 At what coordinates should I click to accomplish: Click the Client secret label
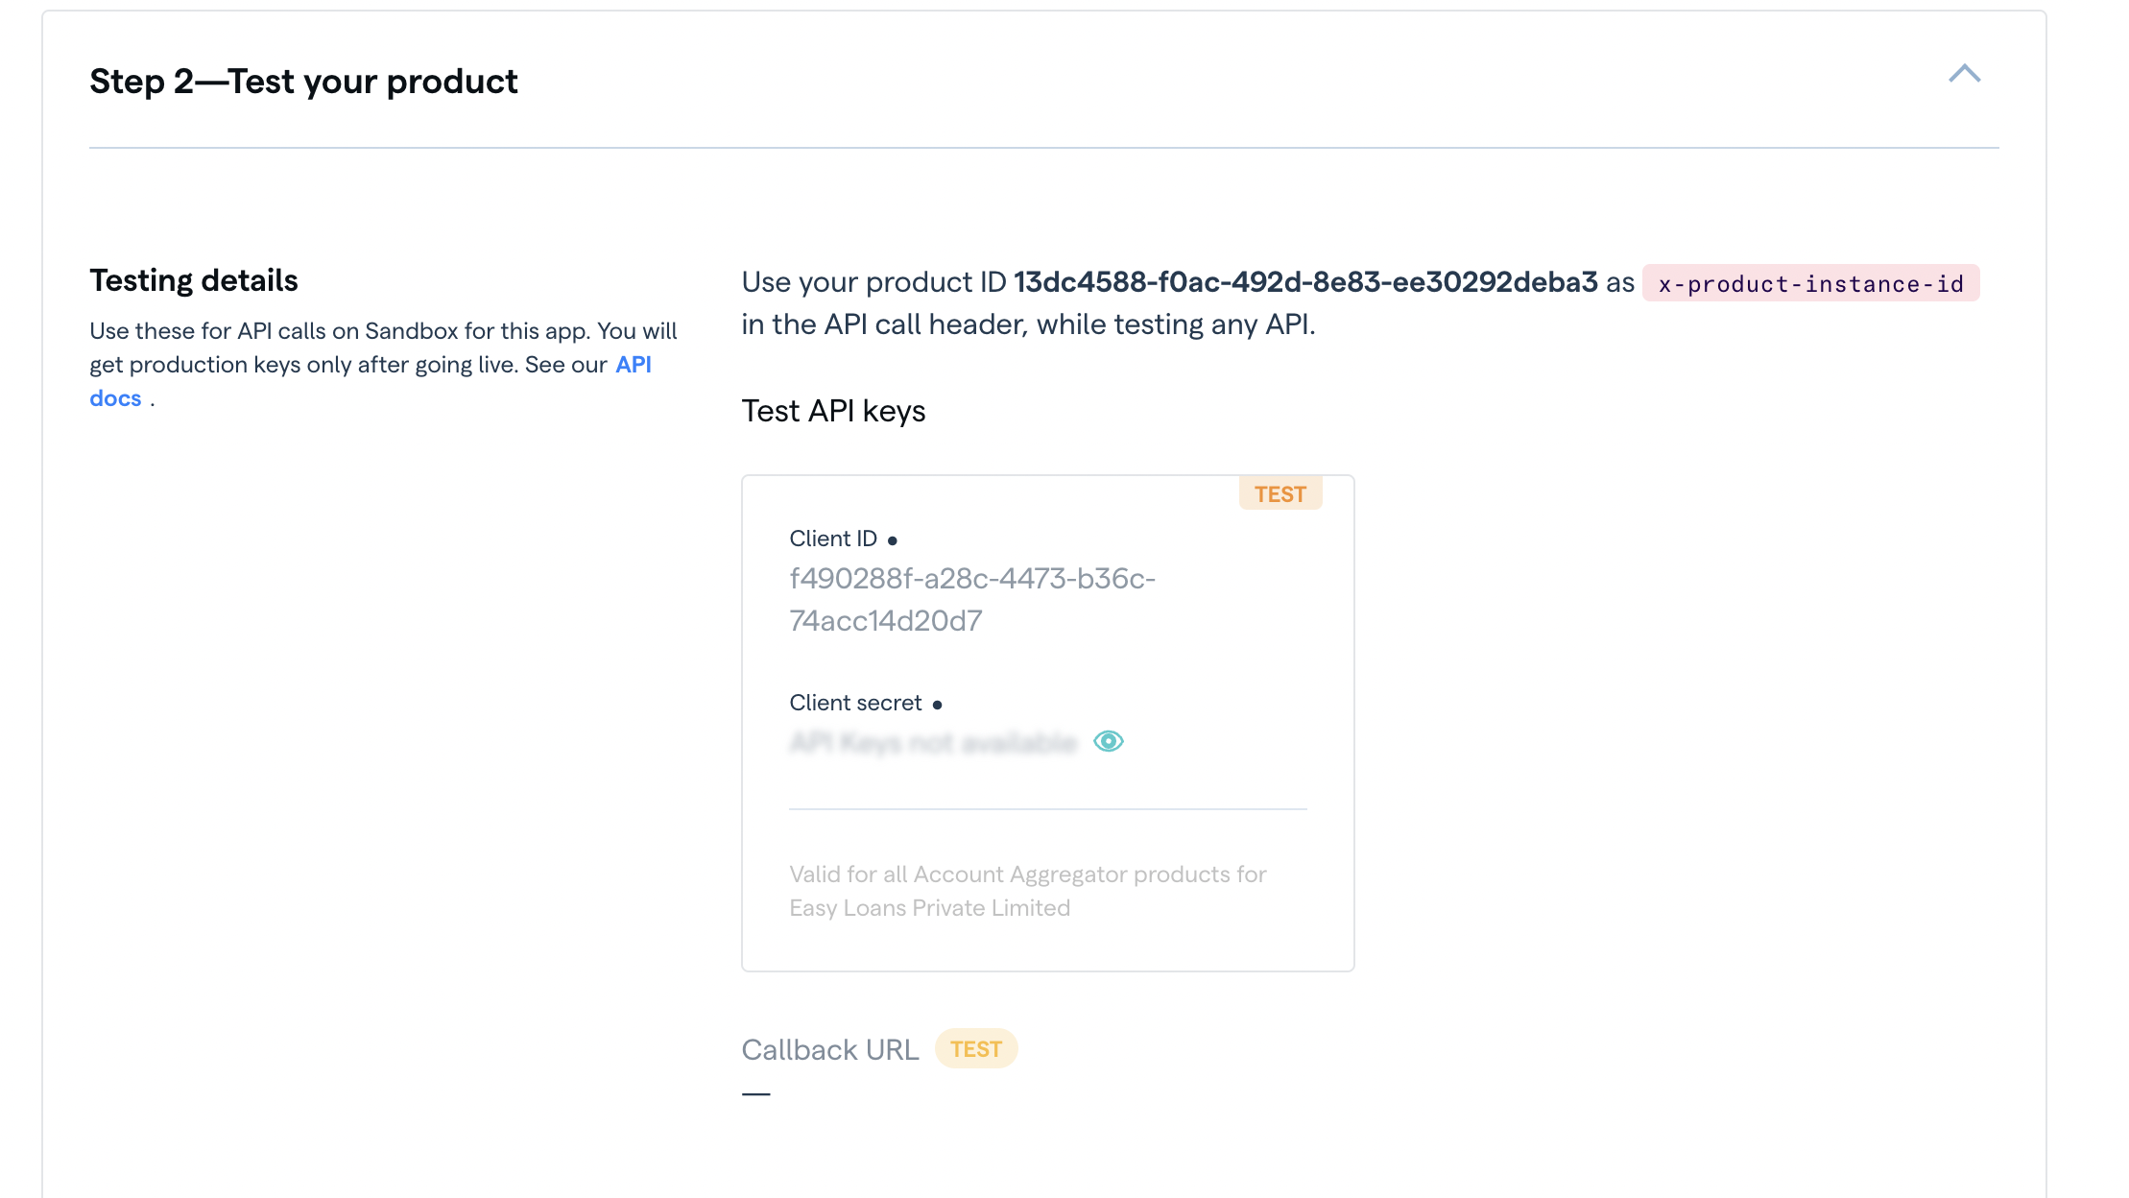(854, 703)
